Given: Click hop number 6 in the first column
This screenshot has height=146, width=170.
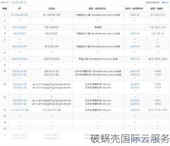Looking at the screenshot, I should (5, 53).
